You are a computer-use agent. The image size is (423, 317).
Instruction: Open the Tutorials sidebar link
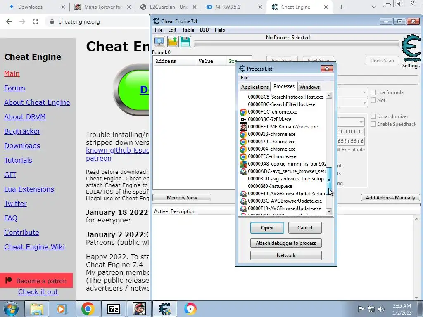pyautogui.click(x=18, y=160)
